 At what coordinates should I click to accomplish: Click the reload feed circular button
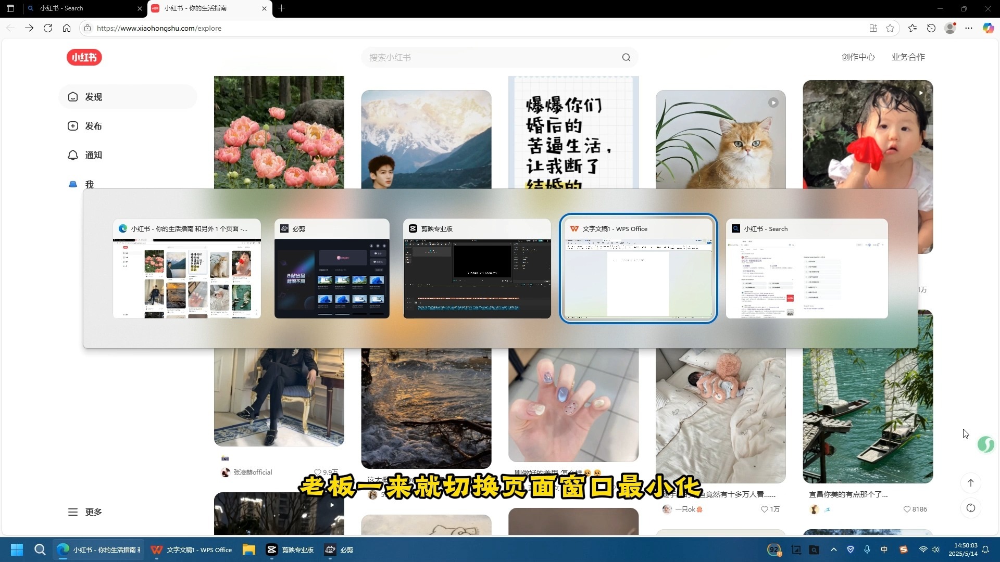971,508
